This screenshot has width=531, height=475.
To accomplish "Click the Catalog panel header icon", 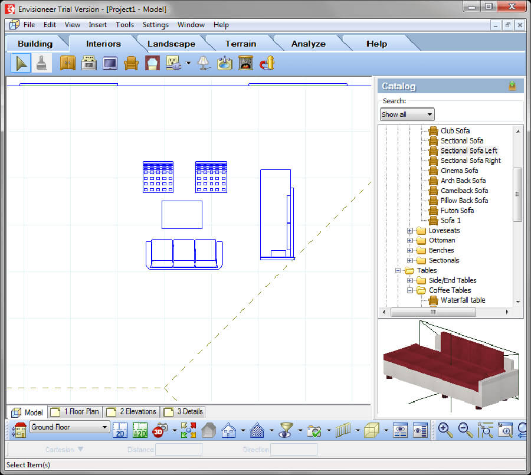I will tap(512, 86).
